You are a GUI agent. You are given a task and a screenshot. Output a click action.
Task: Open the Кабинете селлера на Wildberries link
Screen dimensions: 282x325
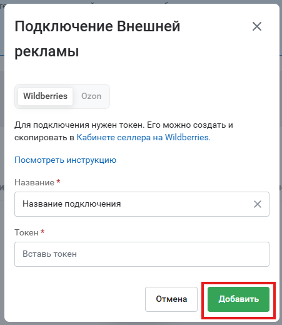(144, 137)
